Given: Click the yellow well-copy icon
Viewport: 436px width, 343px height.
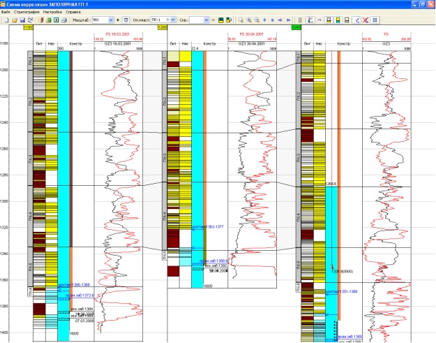Looking at the screenshot, I should coord(229,20).
